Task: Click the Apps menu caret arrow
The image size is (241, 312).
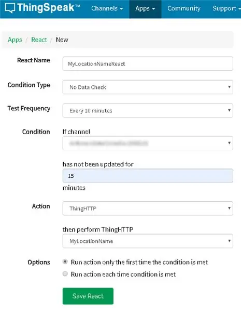Action: coord(153,9)
